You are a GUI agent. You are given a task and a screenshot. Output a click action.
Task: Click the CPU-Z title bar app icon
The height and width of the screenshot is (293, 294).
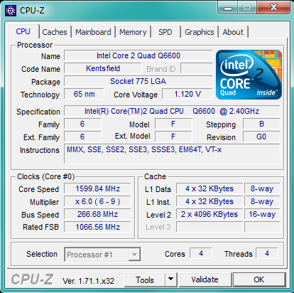point(11,11)
